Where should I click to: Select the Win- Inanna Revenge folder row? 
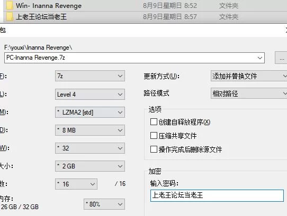[x=145, y=6]
